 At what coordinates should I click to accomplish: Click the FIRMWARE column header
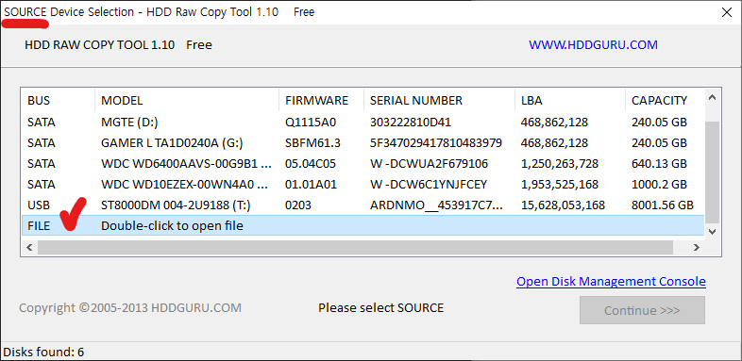pos(321,100)
